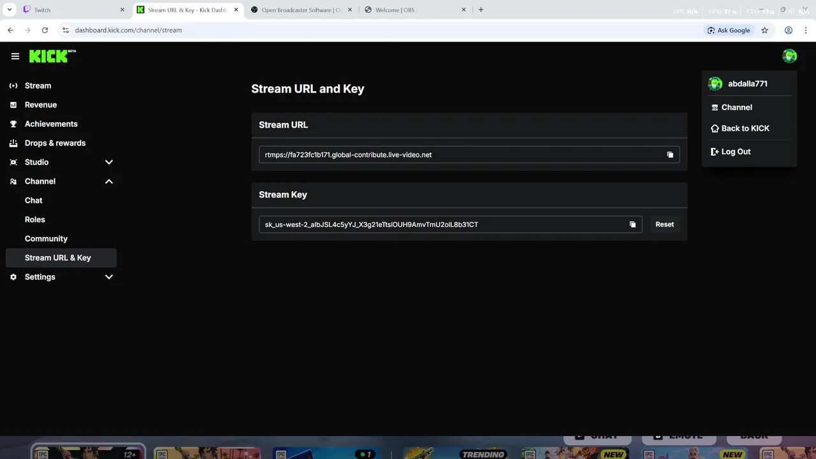
Task: Close the Twitch browser tab
Action: tap(122, 10)
